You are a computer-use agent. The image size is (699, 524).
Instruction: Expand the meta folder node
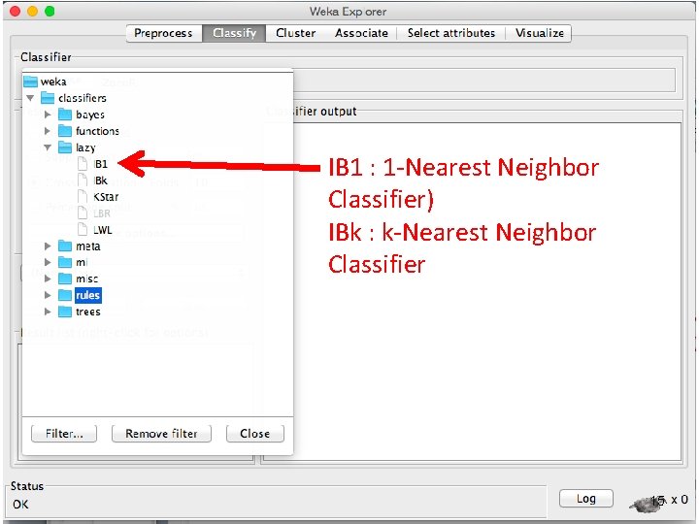coord(48,246)
